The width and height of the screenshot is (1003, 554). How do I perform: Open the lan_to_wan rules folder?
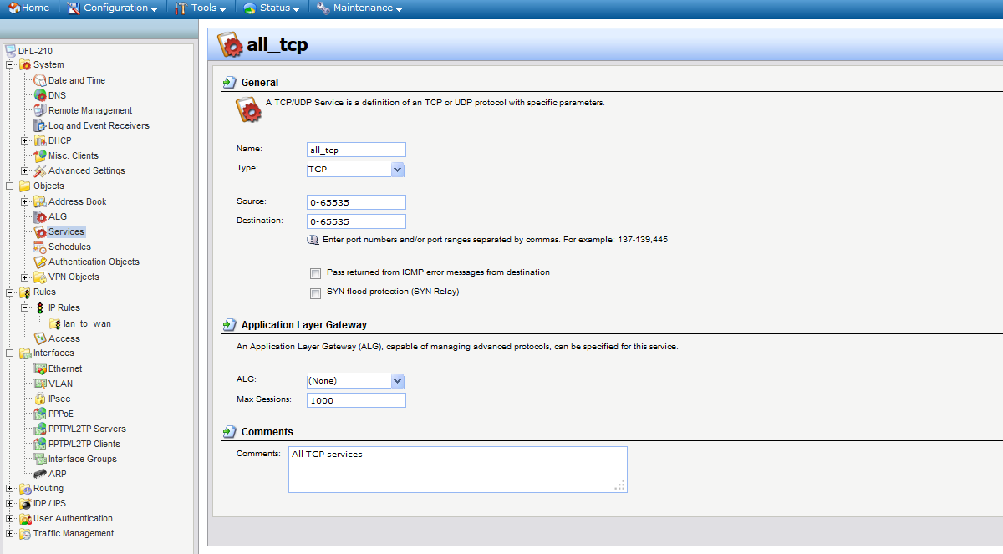tap(87, 323)
